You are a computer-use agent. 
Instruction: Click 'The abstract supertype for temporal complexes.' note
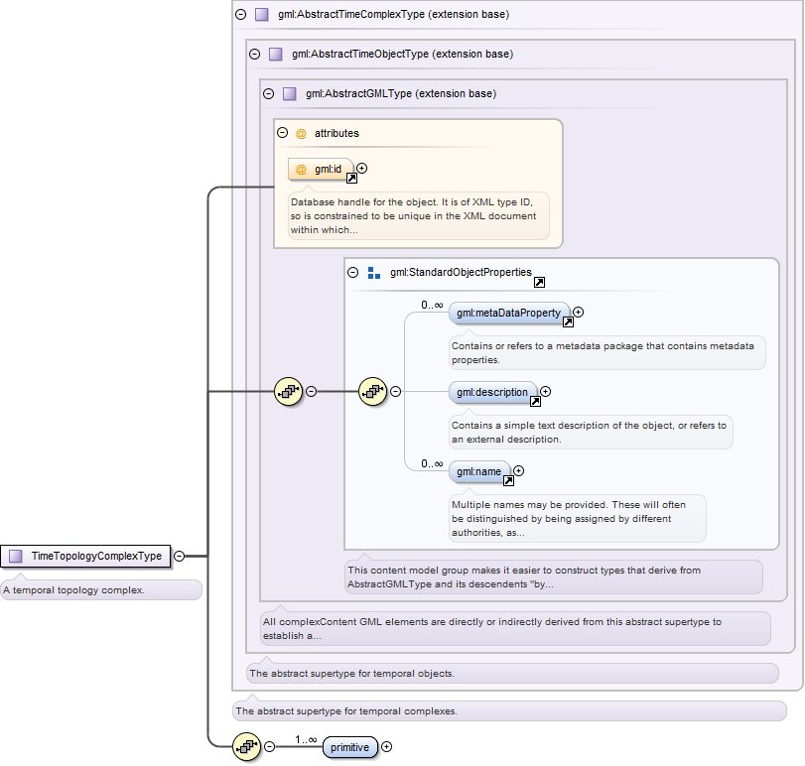[509, 711]
